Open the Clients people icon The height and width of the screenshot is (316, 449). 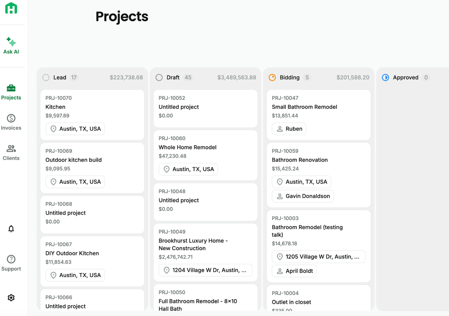click(x=11, y=148)
